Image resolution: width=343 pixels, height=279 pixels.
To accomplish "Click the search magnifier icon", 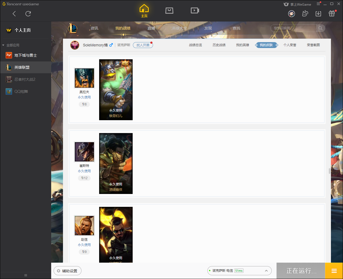I will [x=320, y=28].
